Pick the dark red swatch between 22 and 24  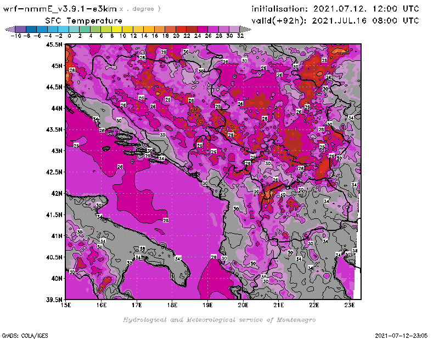pyautogui.click(x=192, y=30)
